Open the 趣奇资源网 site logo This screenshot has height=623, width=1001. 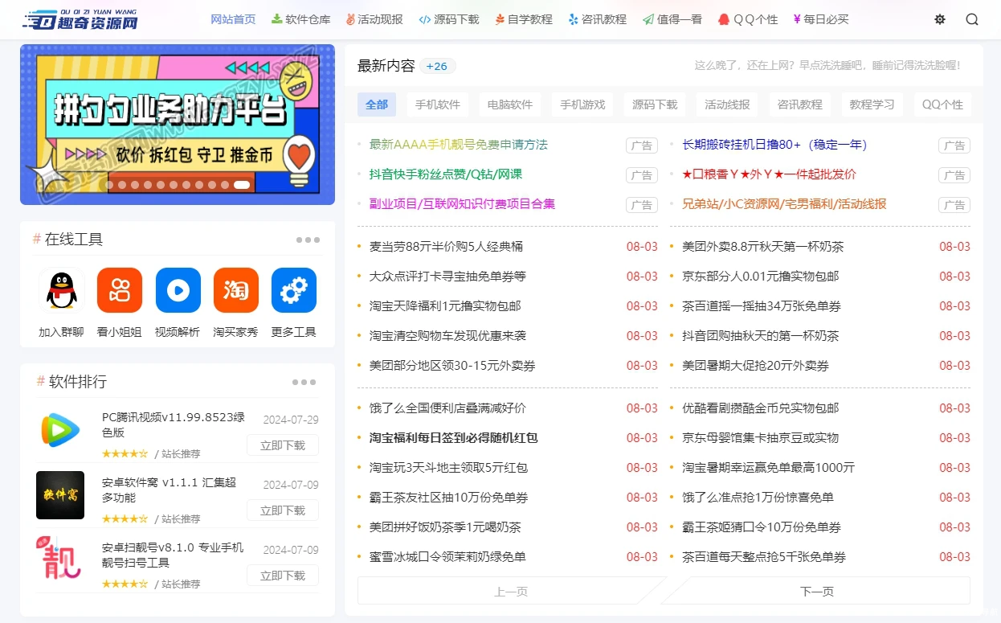point(80,19)
